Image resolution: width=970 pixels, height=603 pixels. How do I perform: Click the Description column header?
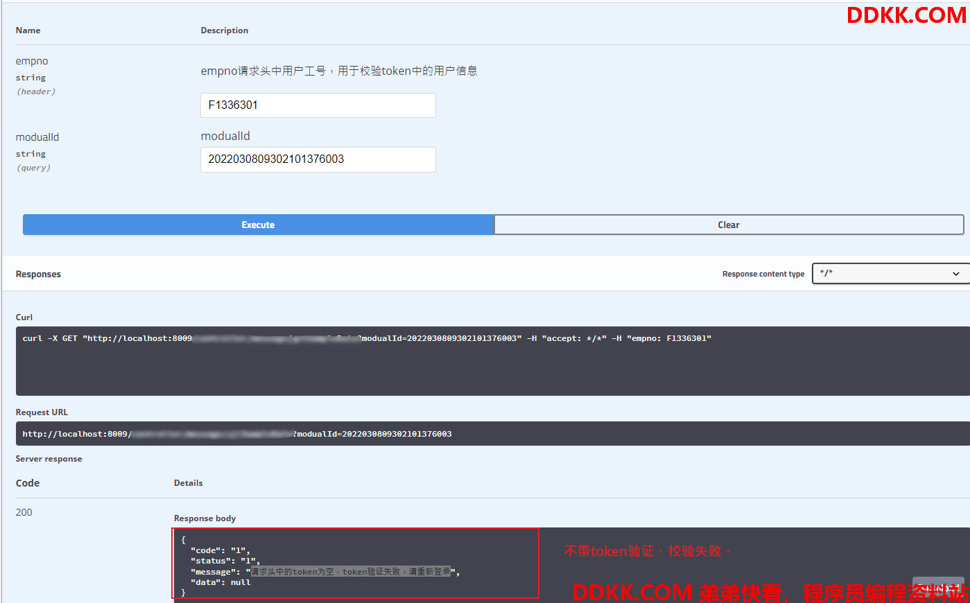[x=224, y=30]
